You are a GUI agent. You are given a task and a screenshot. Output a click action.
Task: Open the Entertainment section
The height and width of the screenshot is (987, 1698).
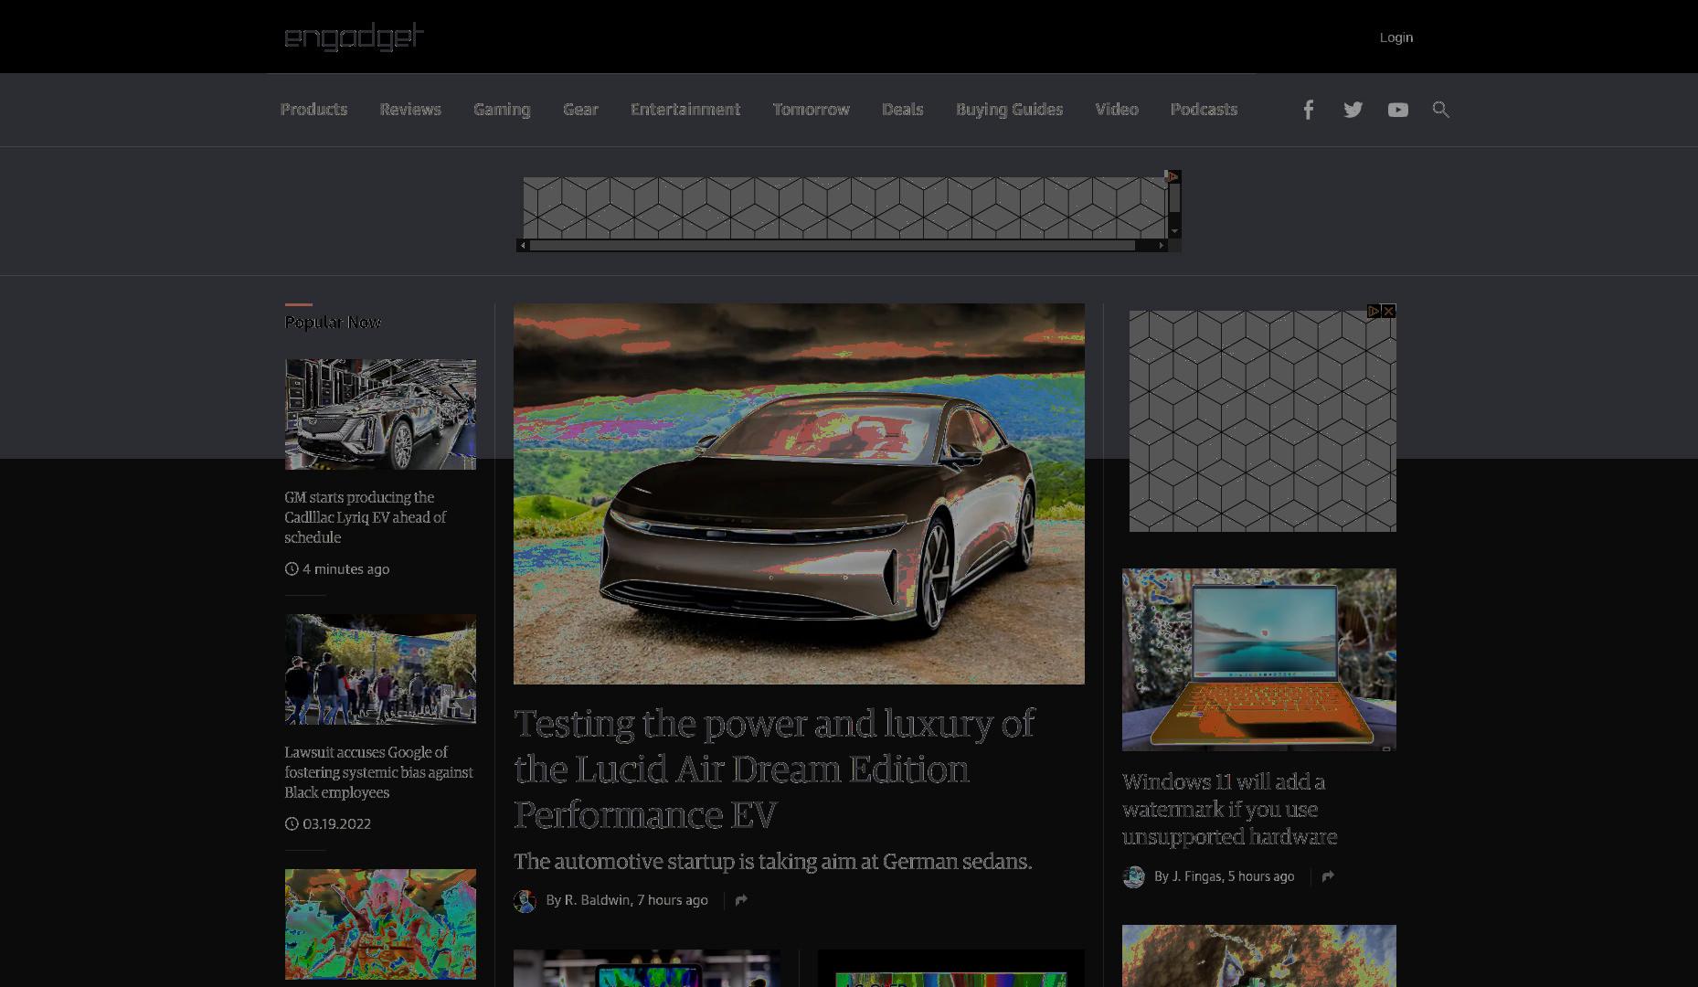685,110
